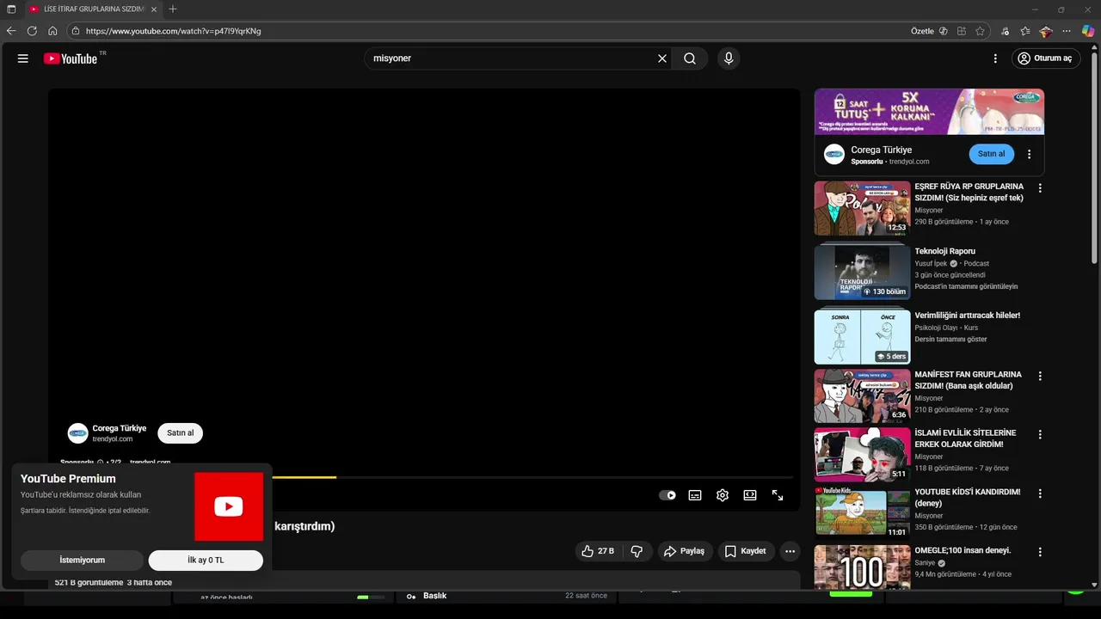Viewport: 1101px width, 619px height.
Task: Click the browser address bar URL
Action: click(174, 31)
